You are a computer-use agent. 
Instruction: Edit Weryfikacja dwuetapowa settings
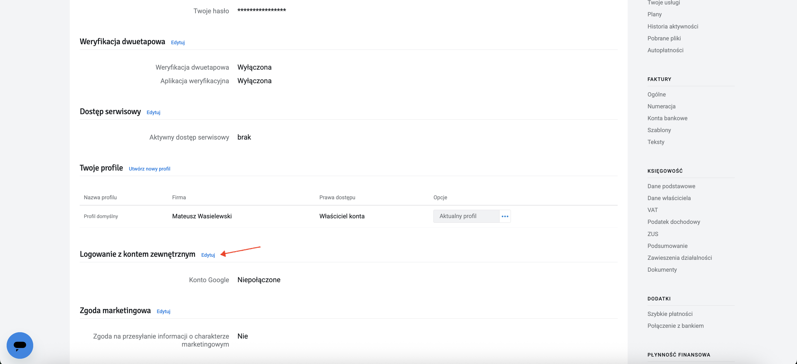point(178,43)
